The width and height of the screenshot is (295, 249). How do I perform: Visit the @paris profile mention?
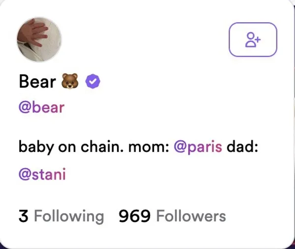198,147
